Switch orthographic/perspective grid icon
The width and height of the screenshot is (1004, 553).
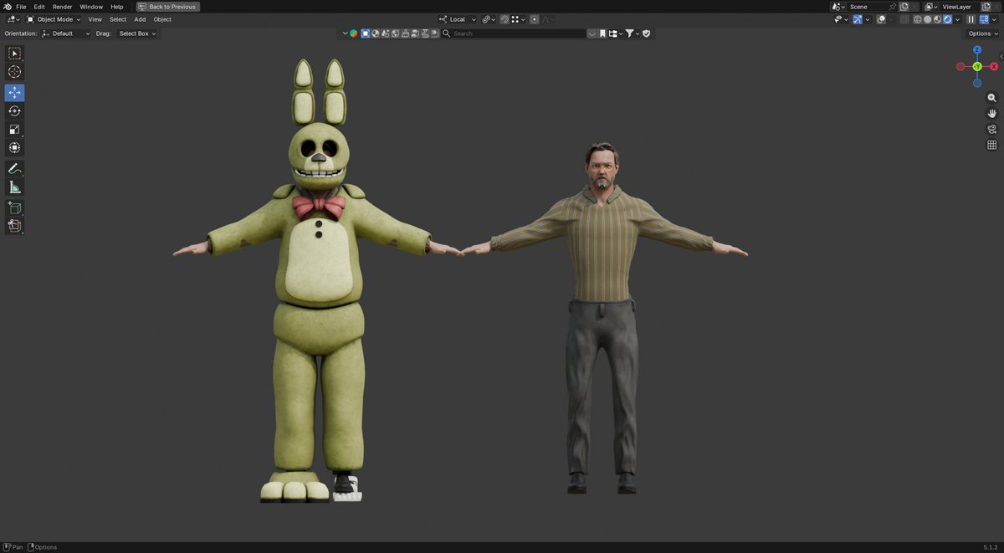992,145
